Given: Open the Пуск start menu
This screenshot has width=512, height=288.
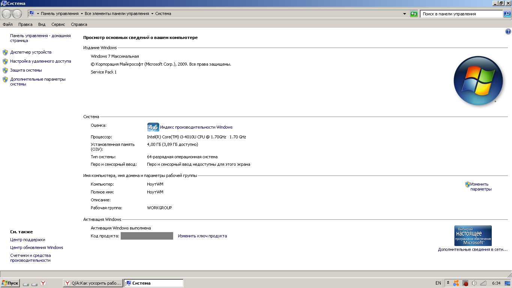Looking at the screenshot, I should coord(10,283).
